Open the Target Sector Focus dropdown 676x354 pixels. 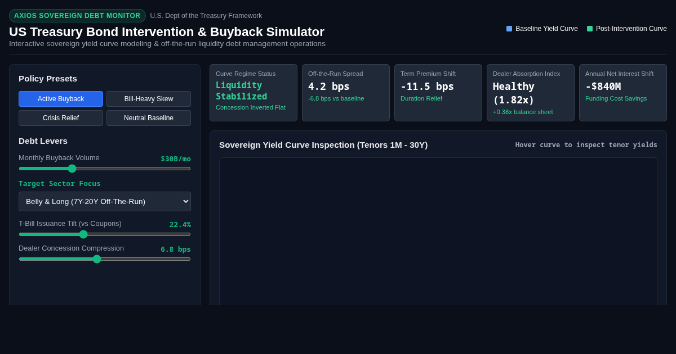point(105,201)
